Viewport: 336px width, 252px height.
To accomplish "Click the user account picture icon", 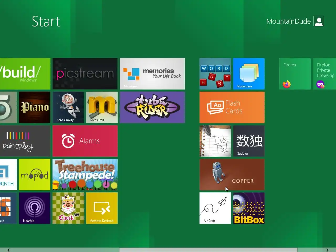I will point(319,21).
